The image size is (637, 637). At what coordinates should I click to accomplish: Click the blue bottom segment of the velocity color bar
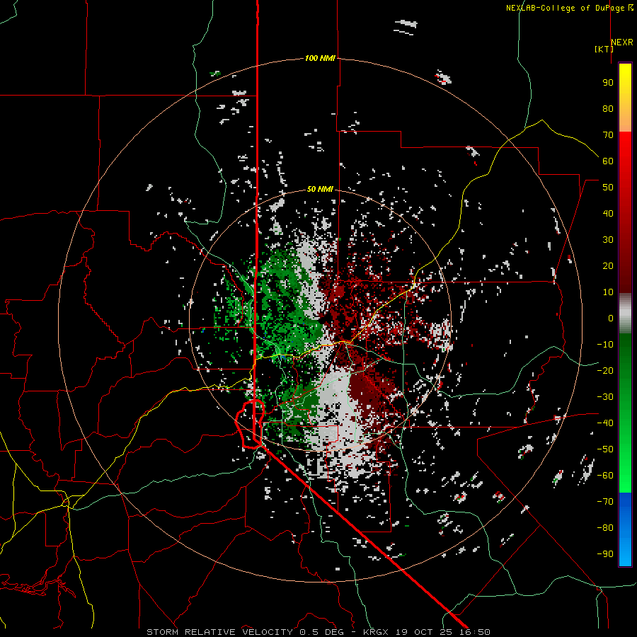pyautogui.click(x=625, y=529)
